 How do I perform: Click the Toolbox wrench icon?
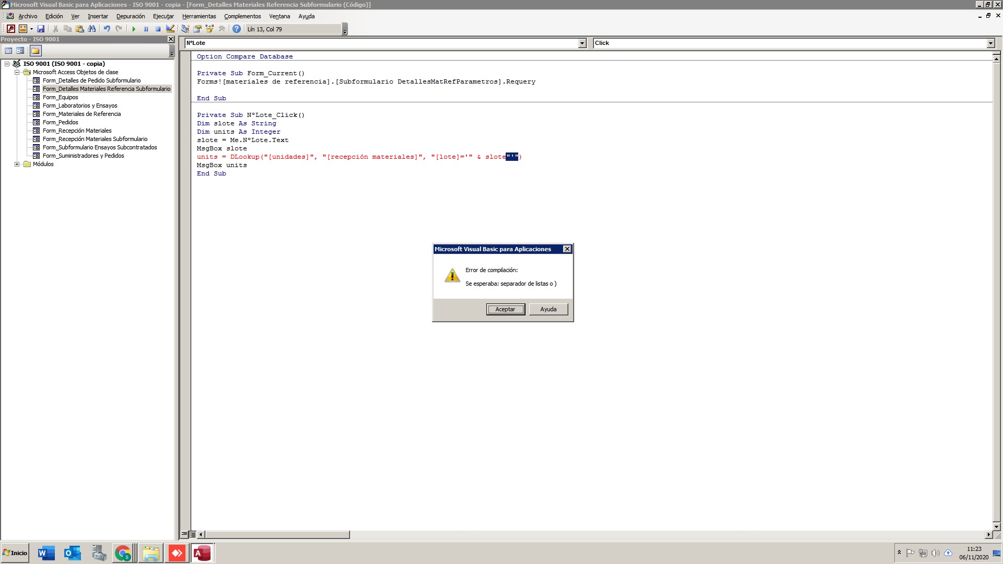click(x=222, y=29)
